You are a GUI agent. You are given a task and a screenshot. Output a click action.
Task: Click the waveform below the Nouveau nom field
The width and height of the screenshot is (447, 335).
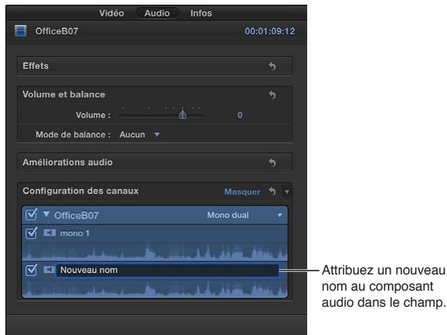155,288
